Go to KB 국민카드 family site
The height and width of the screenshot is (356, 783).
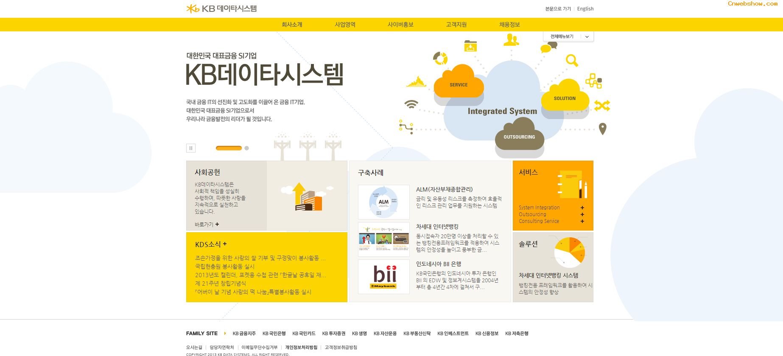click(304, 334)
